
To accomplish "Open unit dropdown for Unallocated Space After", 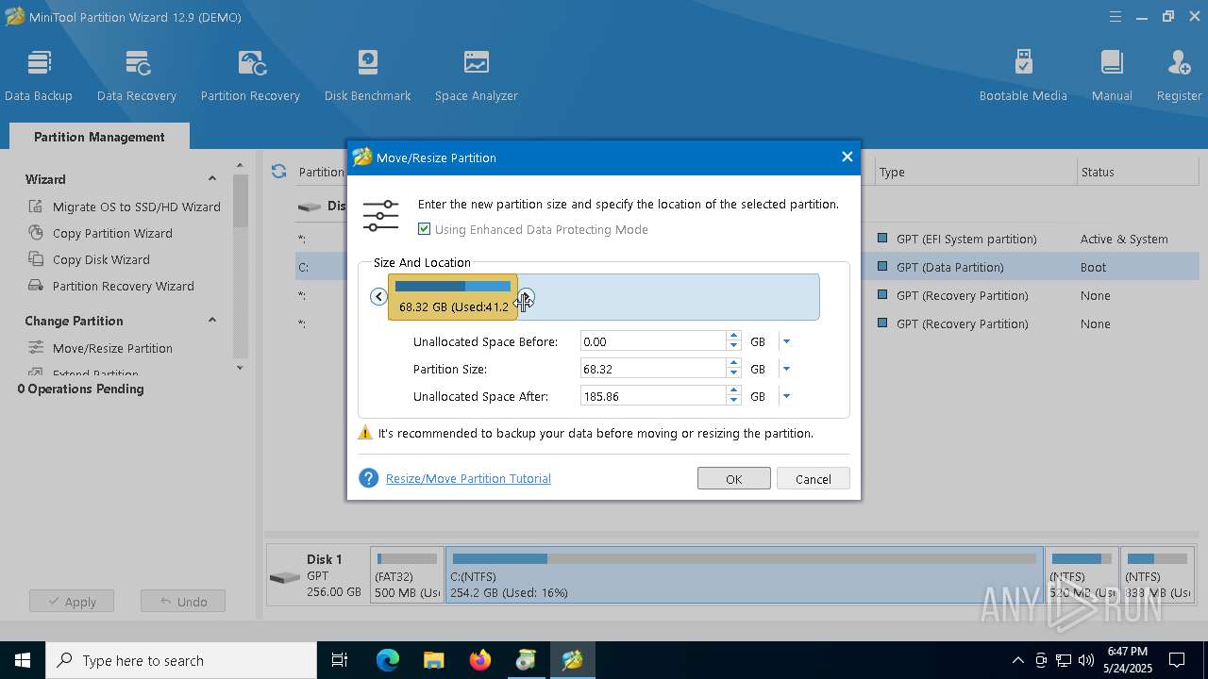I will (786, 396).
